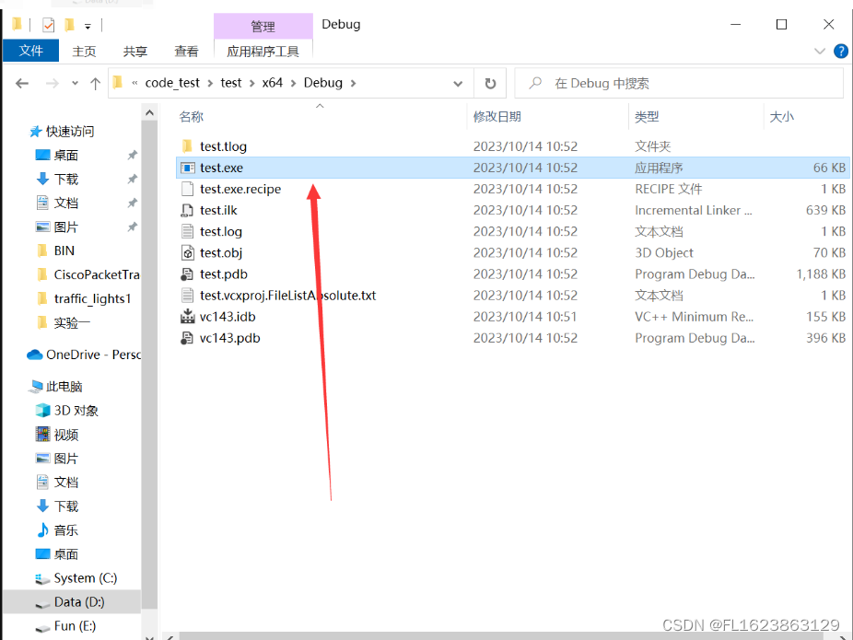The image size is (853, 640).
Task: Switch to the 查看 ribbon tab
Action: (186, 51)
